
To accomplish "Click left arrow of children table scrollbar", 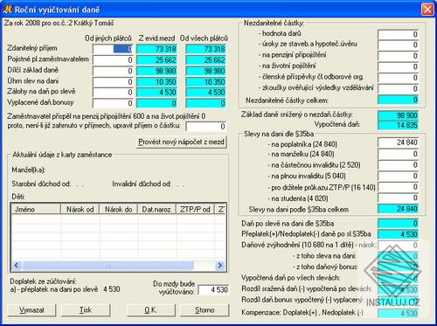I will 17,265.
